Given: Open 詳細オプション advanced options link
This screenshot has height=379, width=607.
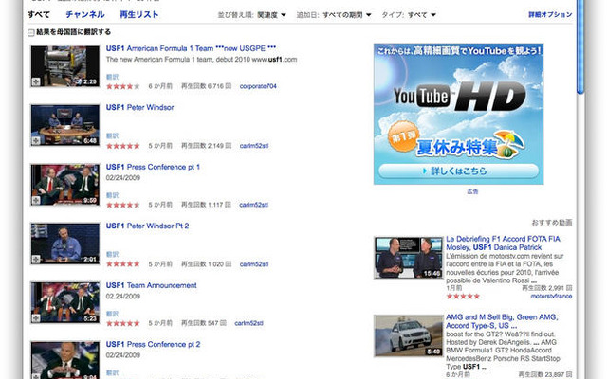Looking at the screenshot, I should [550, 15].
